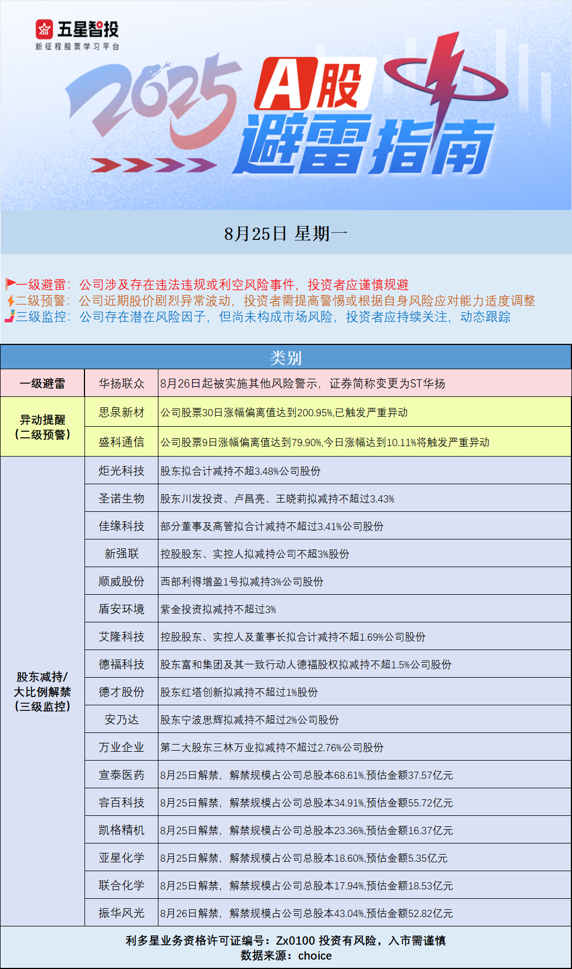Click the 8月26日解禁 description for 振华风光
Viewport: 572px width, 969px height.
tap(306, 914)
